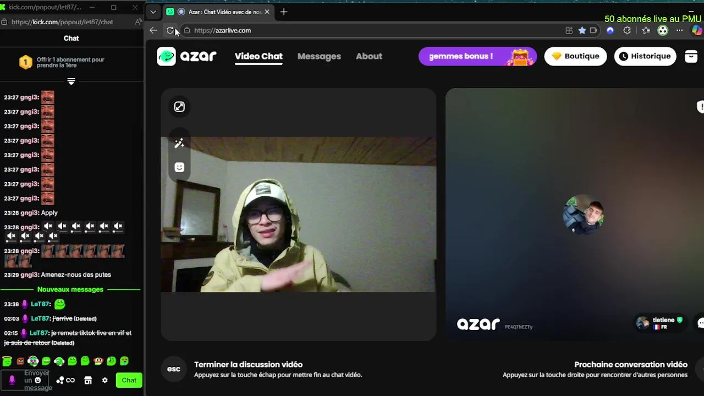Click the lock site-info icon in address bar
The height and width of the screenshot is (396, 704).
click(187, 30)
